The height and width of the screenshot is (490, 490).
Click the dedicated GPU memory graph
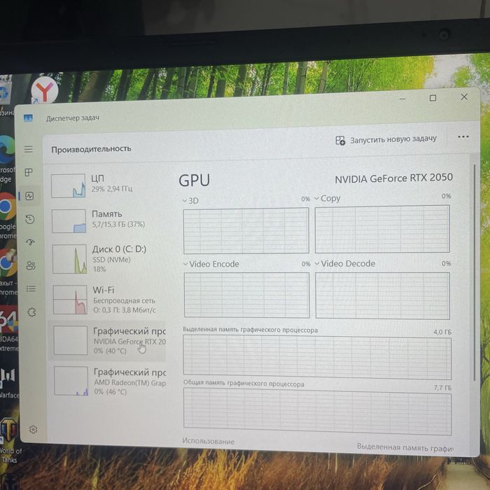[317, 358]
